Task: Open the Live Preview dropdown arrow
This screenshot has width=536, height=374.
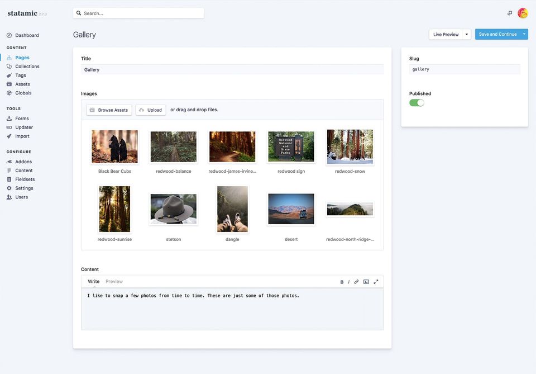Action: point(467,34)
